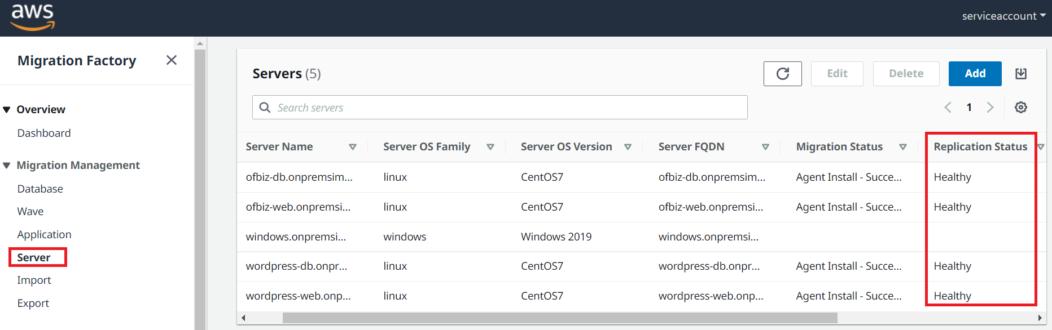Sort by Server Name column arrow

352,147
